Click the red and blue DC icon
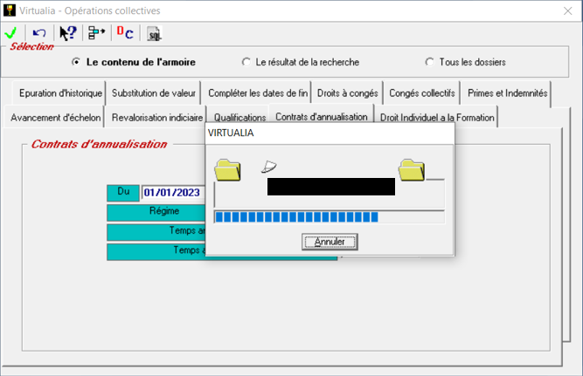Image resolution: width=583 pixels, height=376 pixels. point(125,33)
